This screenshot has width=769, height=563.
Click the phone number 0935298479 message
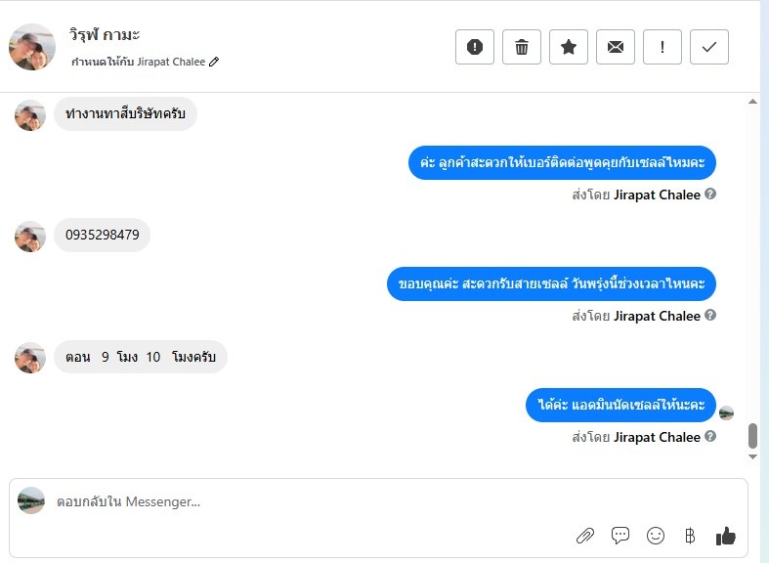tap(103, 236)
